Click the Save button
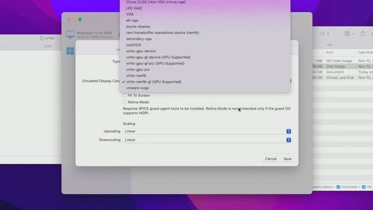Screen dimensions: 373x210 pyautogui.click(x=287, y=159)
